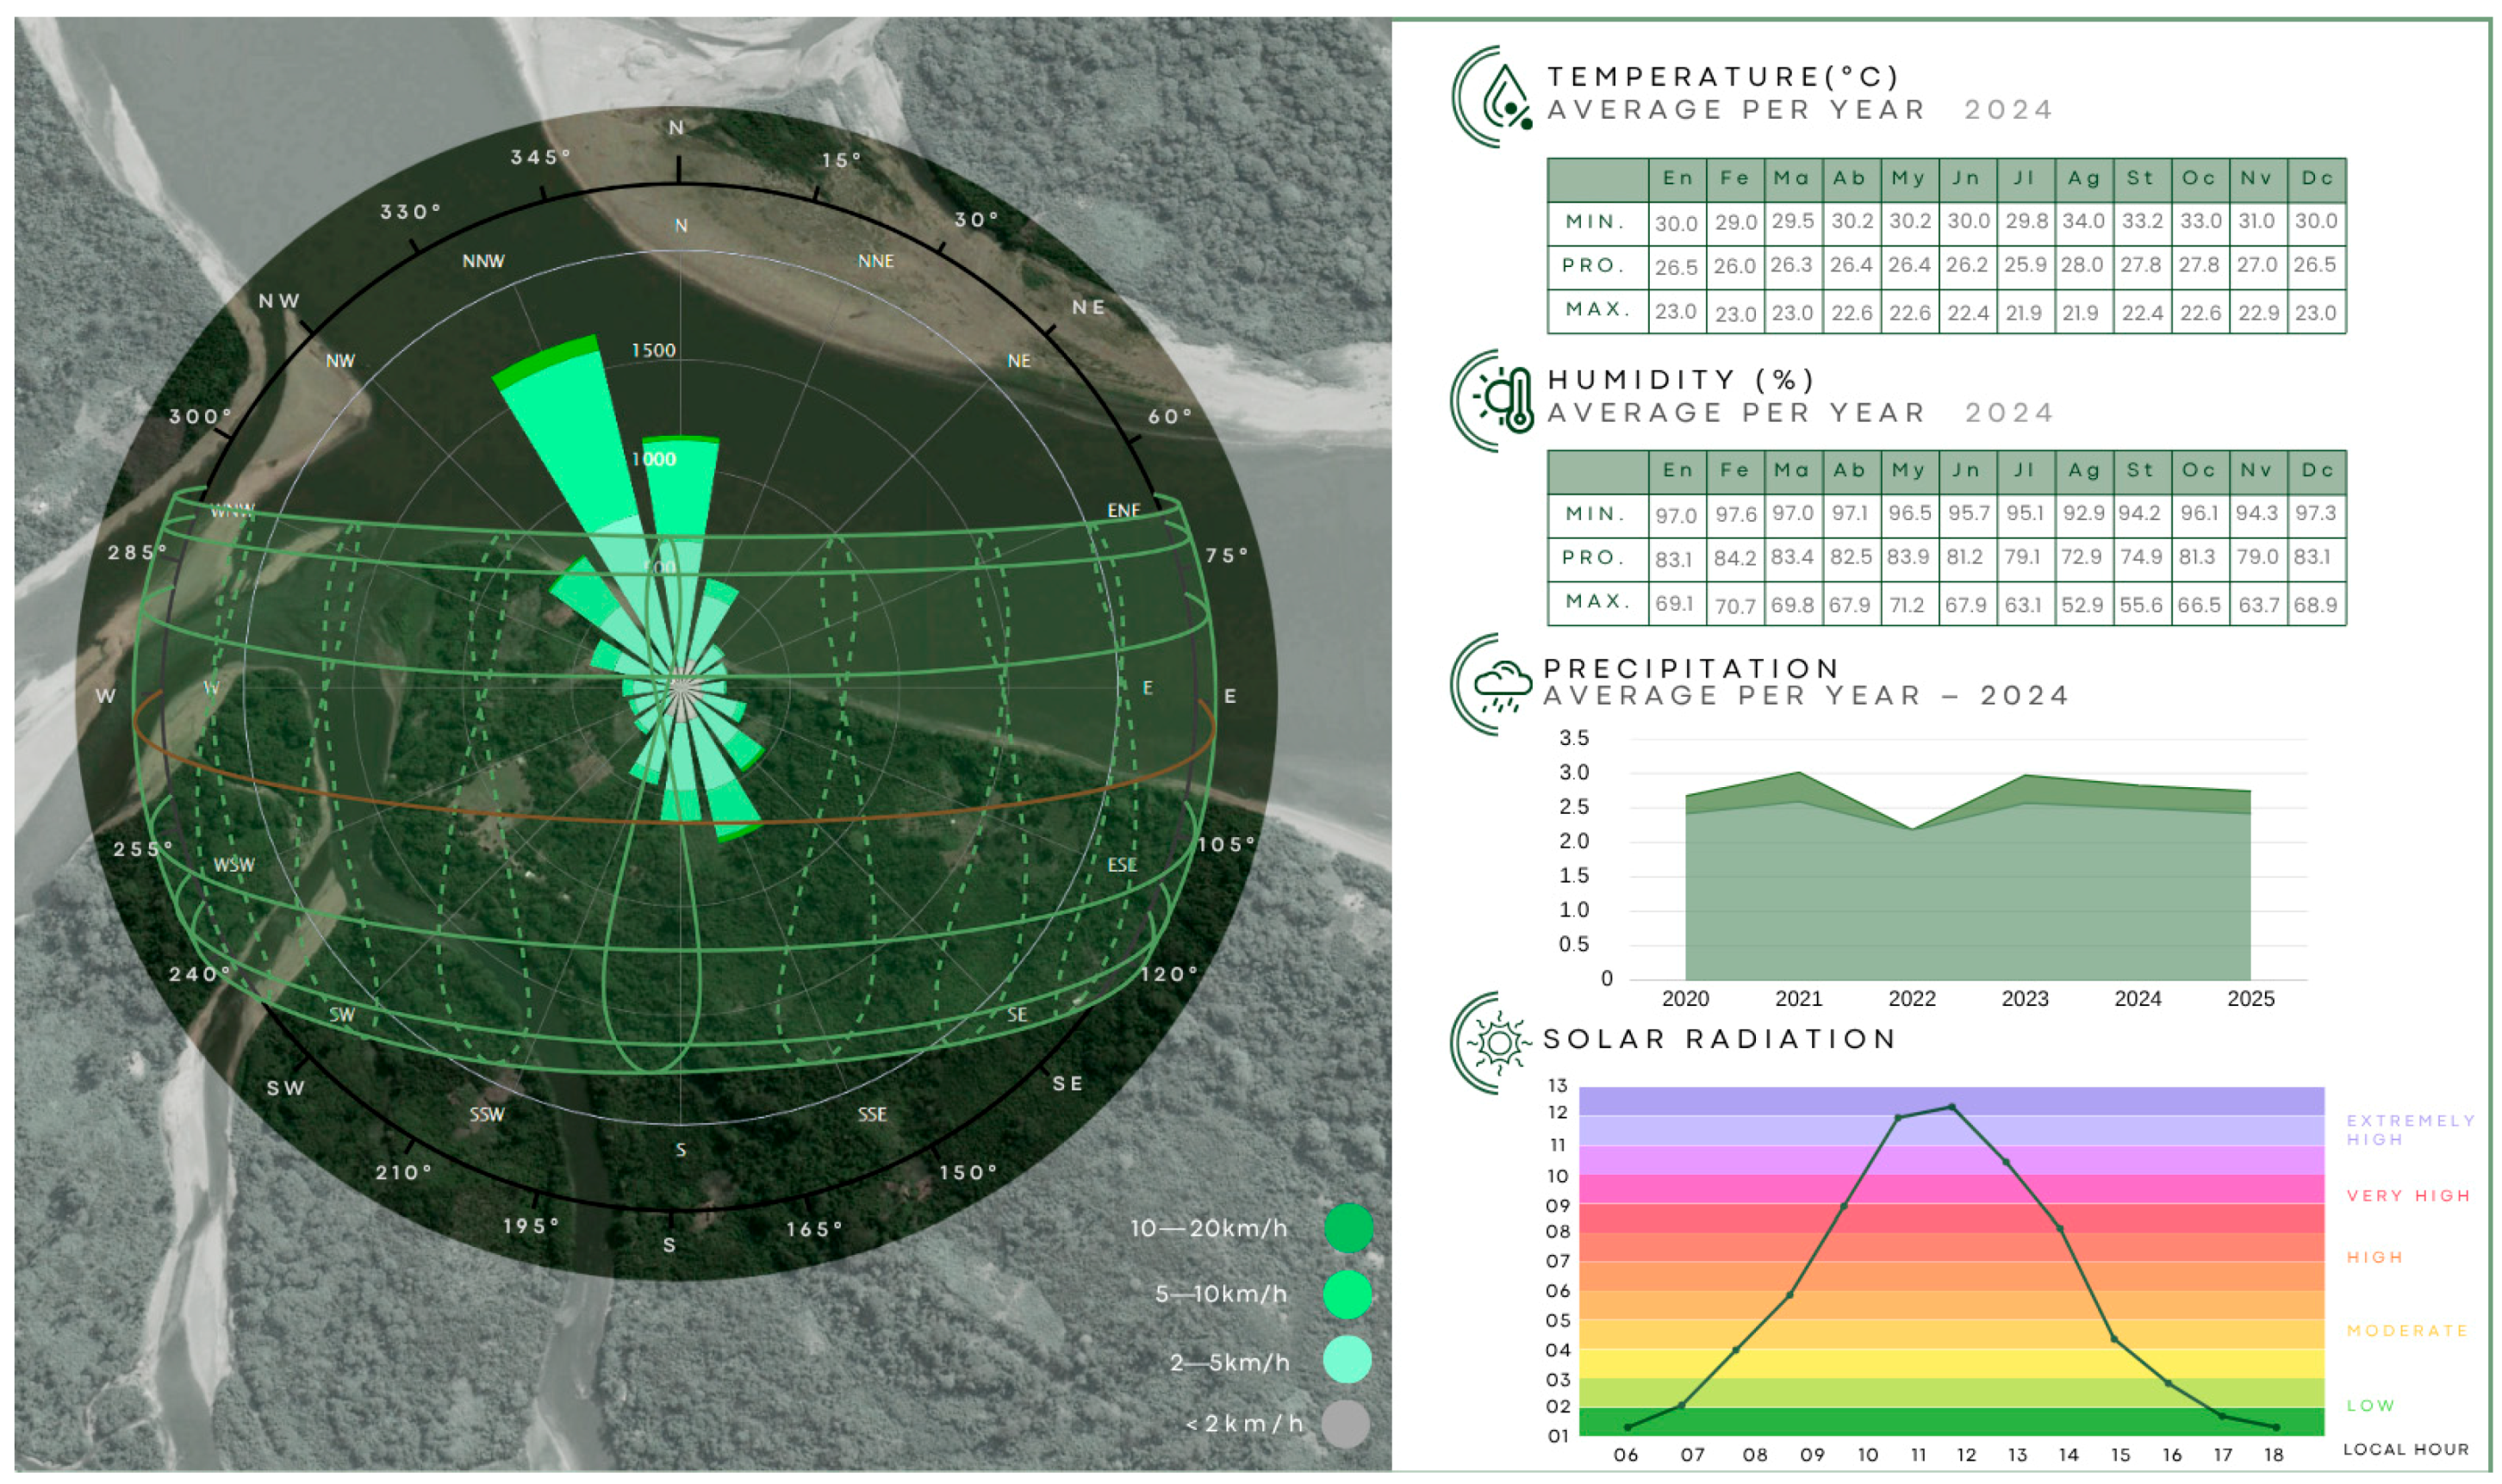Select the 2—5km/h light mint legend circle
Viewport: 2502px width, 1484px height.
(1347, 1360)
